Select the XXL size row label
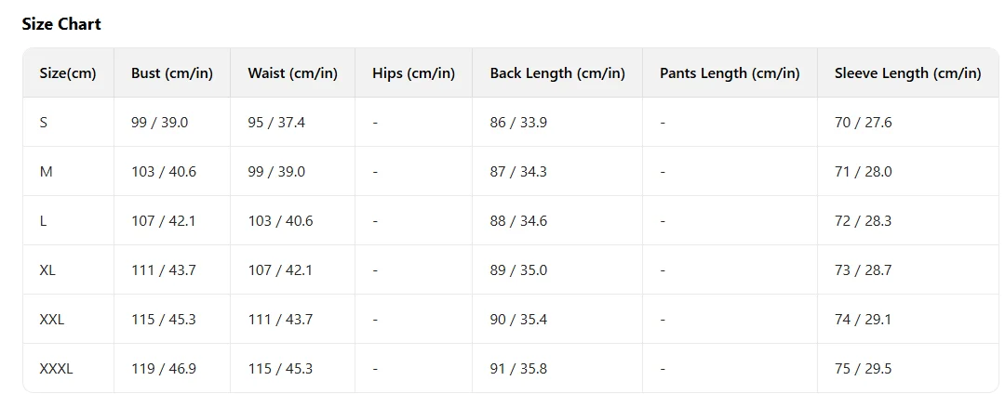 click(52, 320)
